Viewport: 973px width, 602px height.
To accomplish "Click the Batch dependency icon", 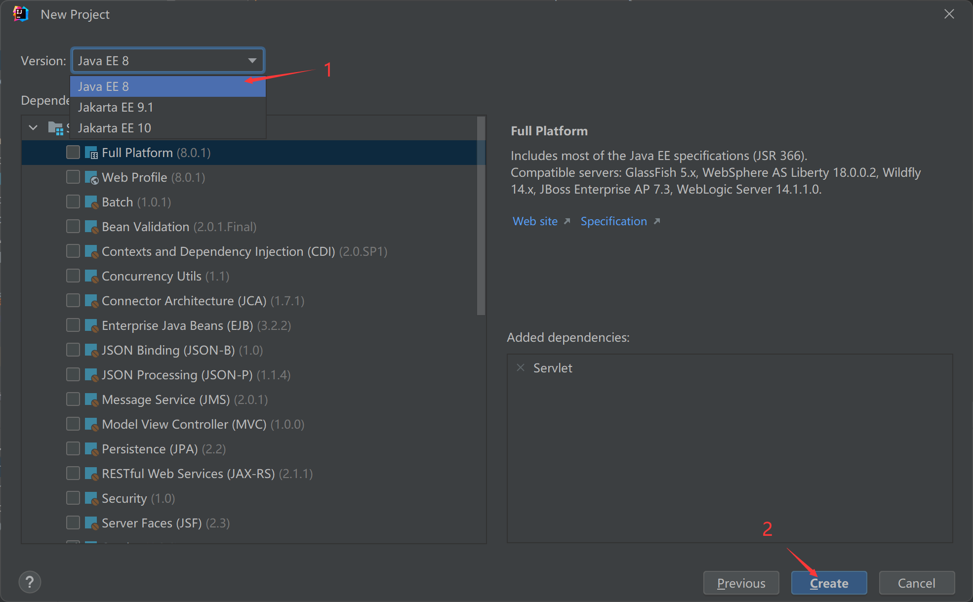I will tap(91, 202).
